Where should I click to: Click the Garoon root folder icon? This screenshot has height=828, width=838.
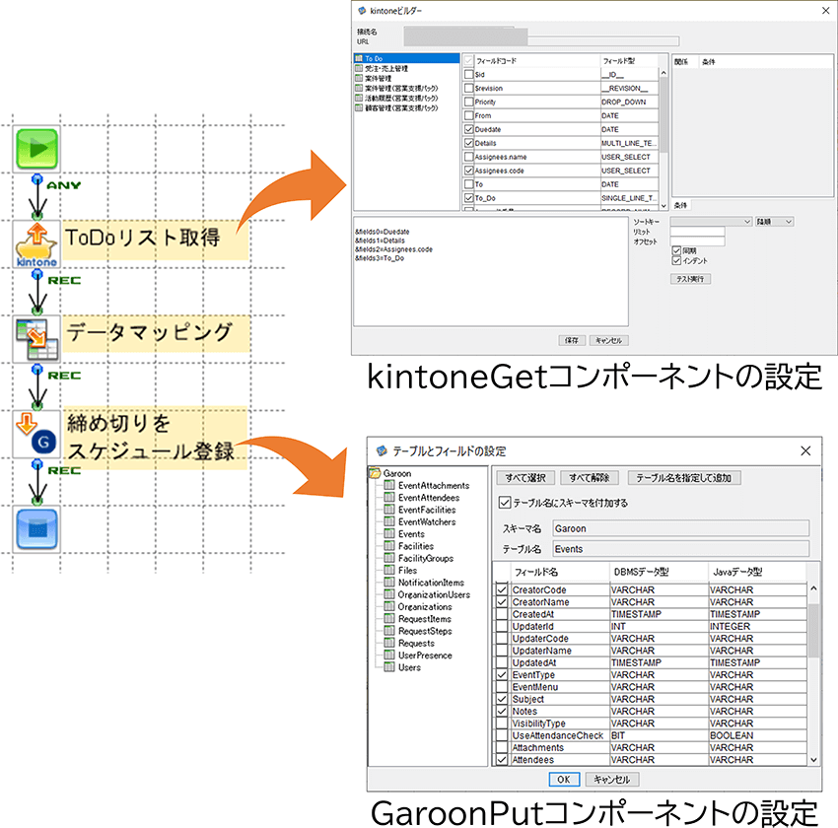pyautogui.click(x=375, y=473)
